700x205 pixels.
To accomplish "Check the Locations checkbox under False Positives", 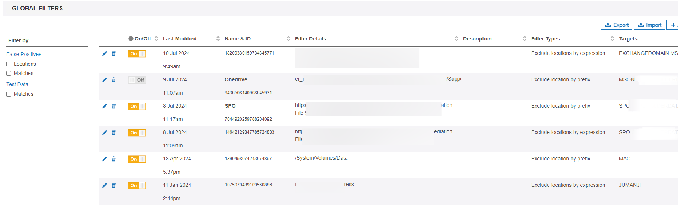I will 9,64.
